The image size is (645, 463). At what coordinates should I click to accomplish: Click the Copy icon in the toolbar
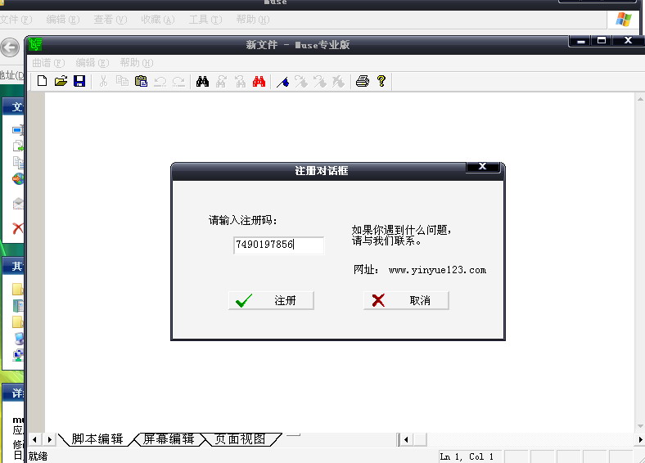(x=122, y=81)
